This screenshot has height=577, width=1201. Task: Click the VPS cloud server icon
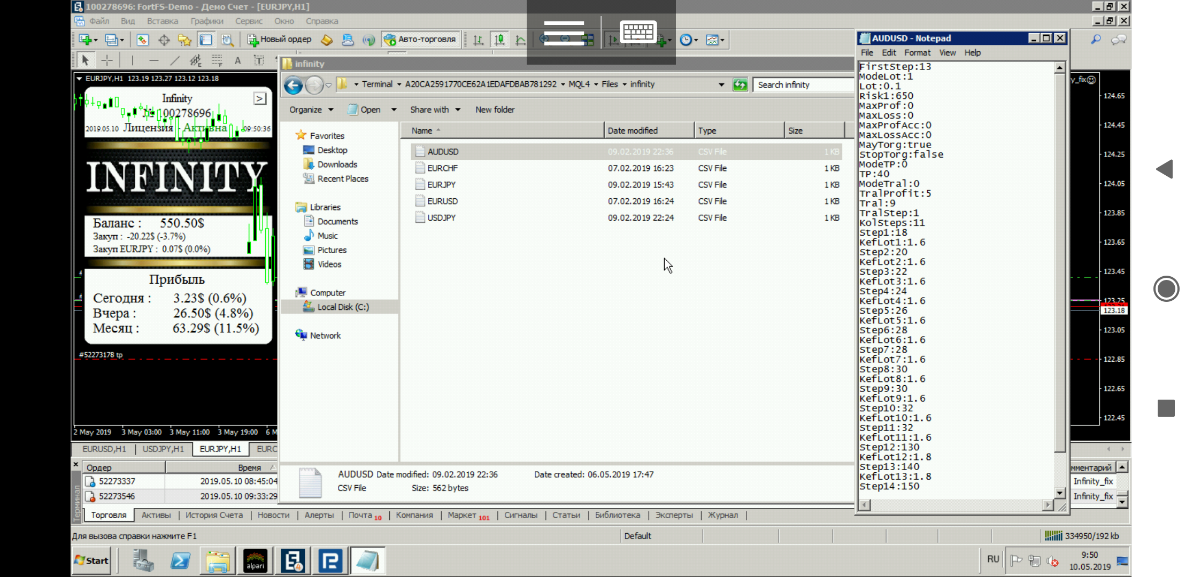click(348, 40)
